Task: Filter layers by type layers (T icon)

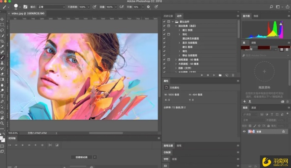Action: (272, 114)
